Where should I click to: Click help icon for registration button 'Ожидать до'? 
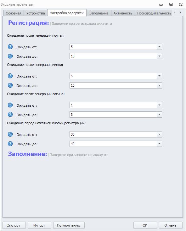[10, 144]
